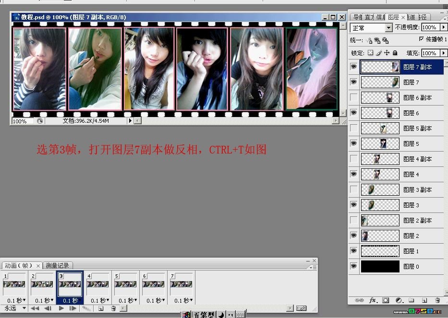448x318 pixels.
Task: Create a new layer
Action: click(424, 300)
